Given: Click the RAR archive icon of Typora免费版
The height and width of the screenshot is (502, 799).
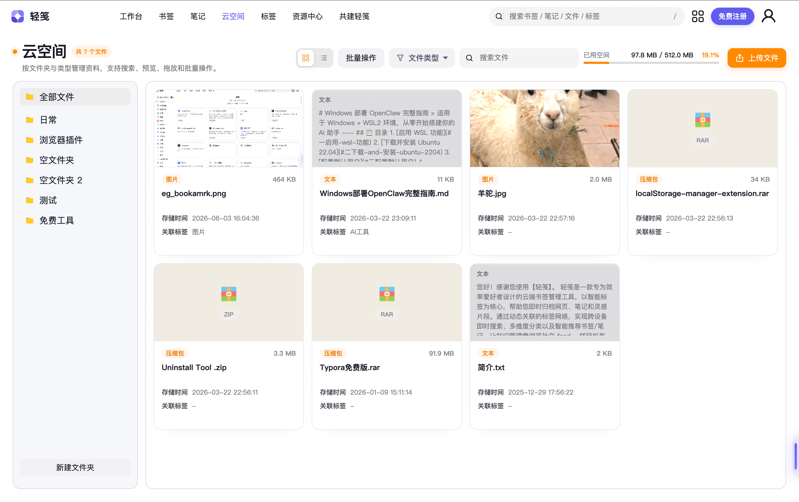Looking at the screenshot, I should click(386, 294).
